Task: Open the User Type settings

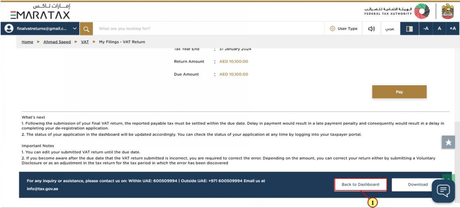Action: tap(343, 29)
